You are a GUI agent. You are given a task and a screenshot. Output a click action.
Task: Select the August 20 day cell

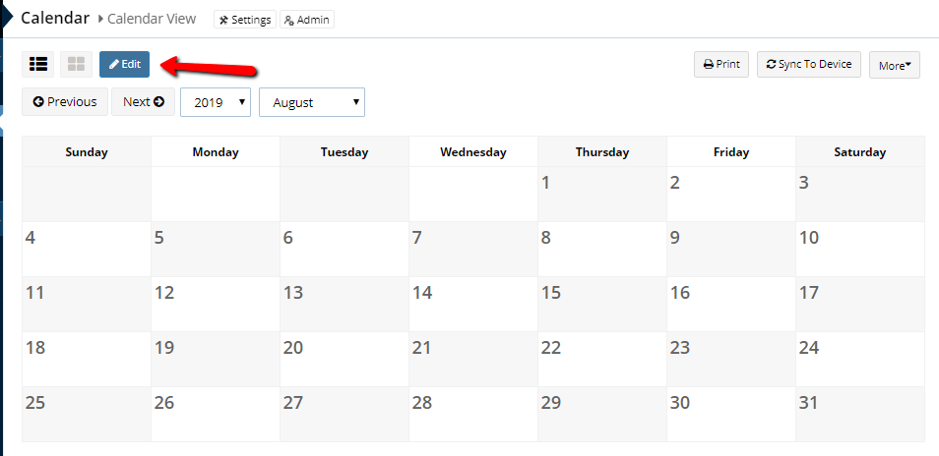coord(344,359)
